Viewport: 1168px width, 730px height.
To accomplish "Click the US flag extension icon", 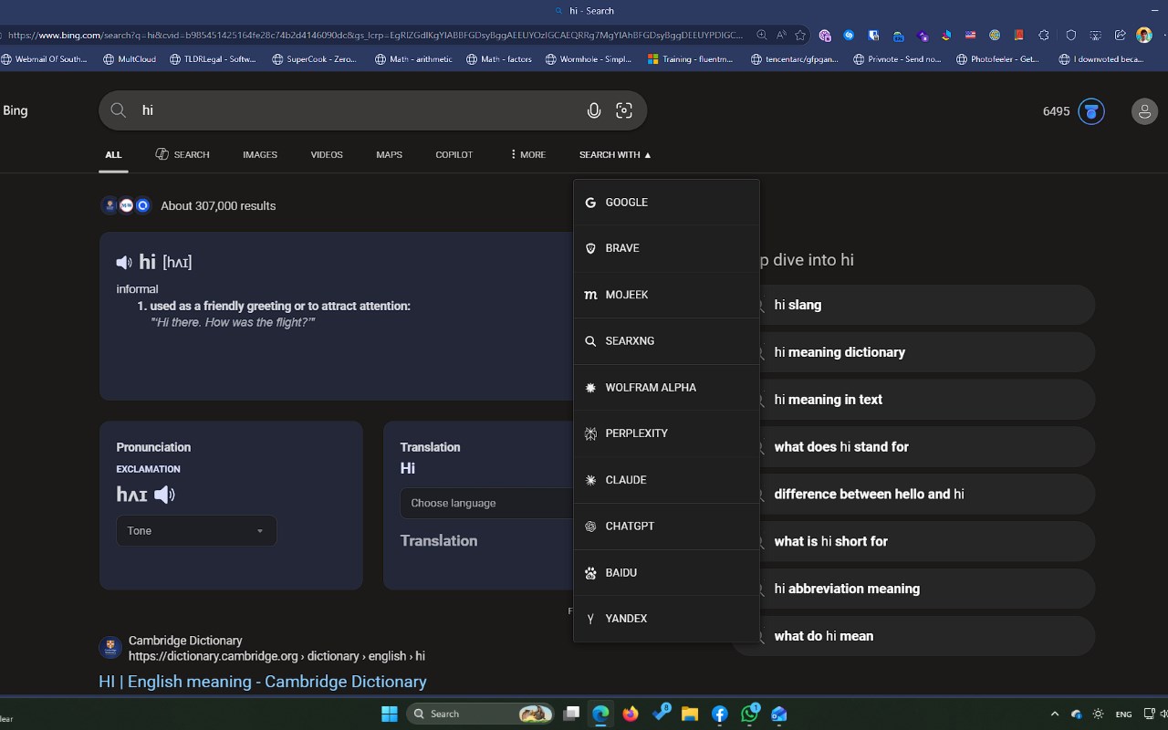I will pos(970,36).
